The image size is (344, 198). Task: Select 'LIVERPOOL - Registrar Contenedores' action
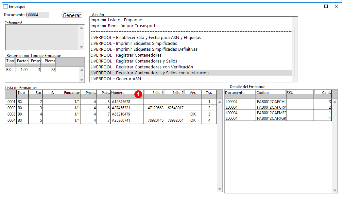(x=191, y=55)
